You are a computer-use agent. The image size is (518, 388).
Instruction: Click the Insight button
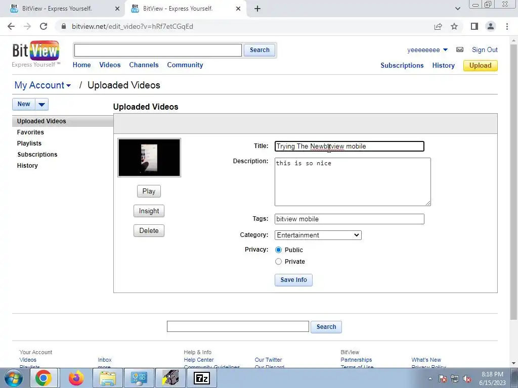(149, 211)
